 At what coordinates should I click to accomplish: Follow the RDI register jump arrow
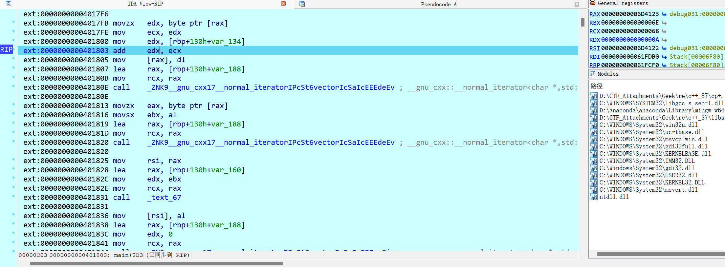point(664,57)
